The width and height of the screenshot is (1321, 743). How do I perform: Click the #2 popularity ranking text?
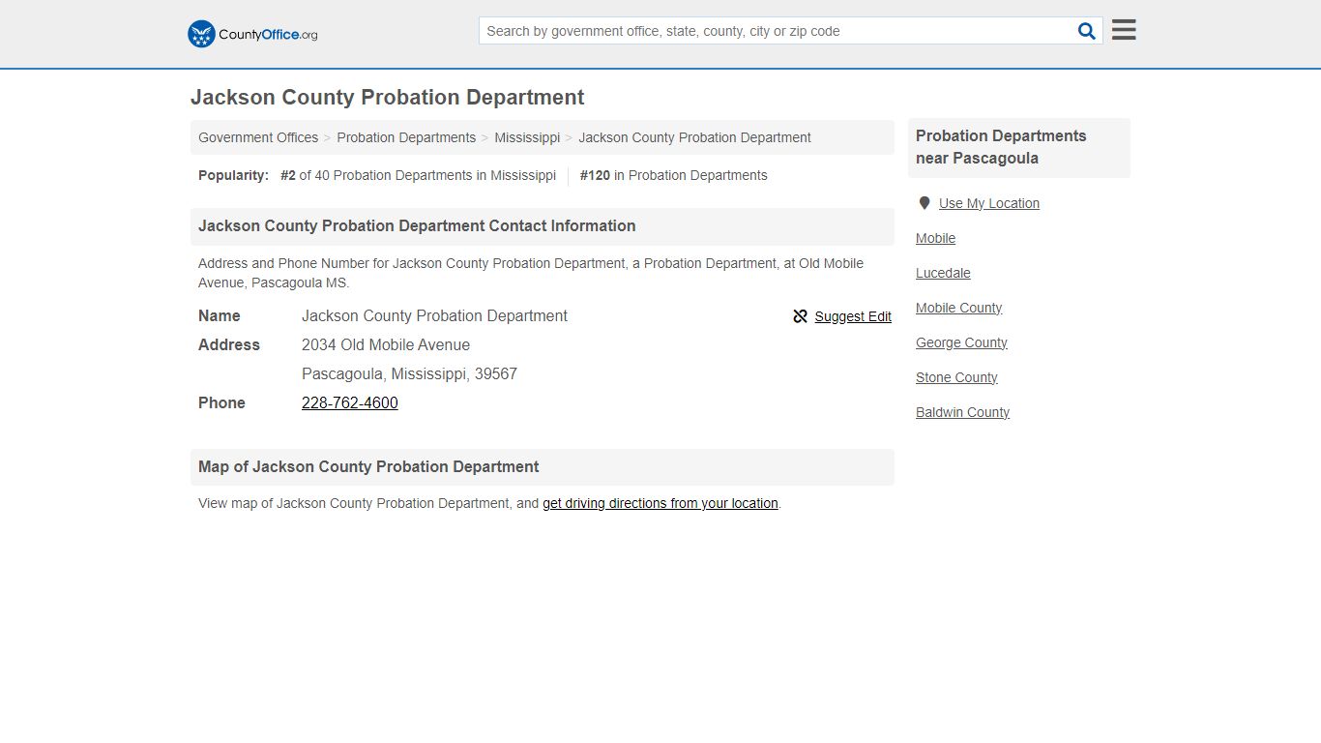[x=418, y=175]
